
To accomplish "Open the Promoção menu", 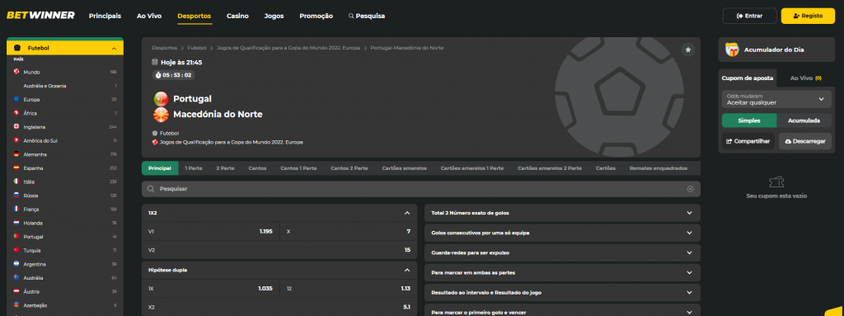I will 316,17.
